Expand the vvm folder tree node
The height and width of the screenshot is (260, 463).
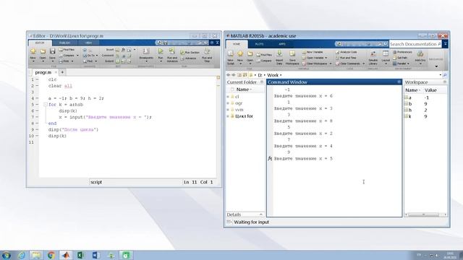click(x=228, y=110)
